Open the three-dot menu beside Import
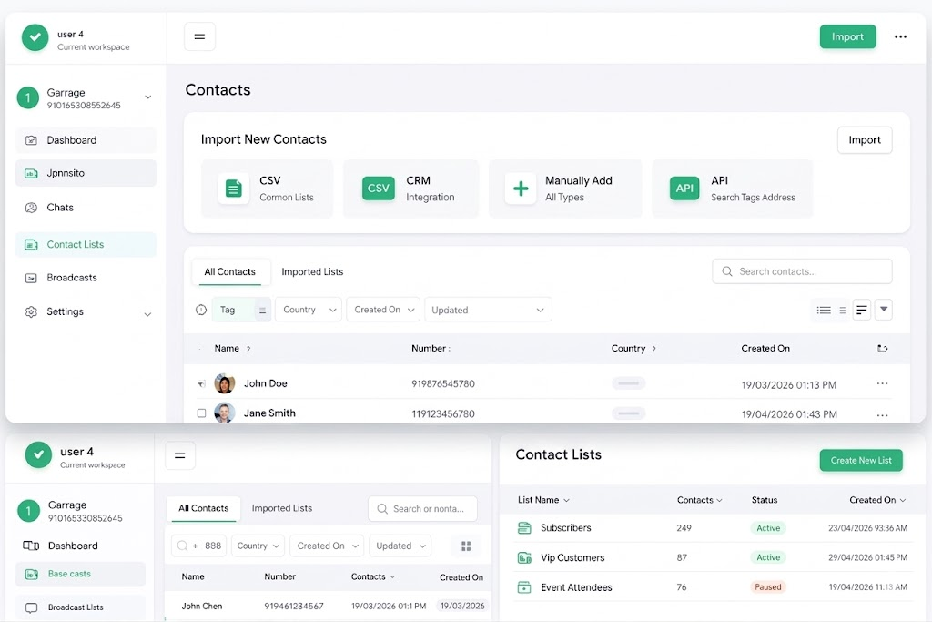 coord(900,37)
